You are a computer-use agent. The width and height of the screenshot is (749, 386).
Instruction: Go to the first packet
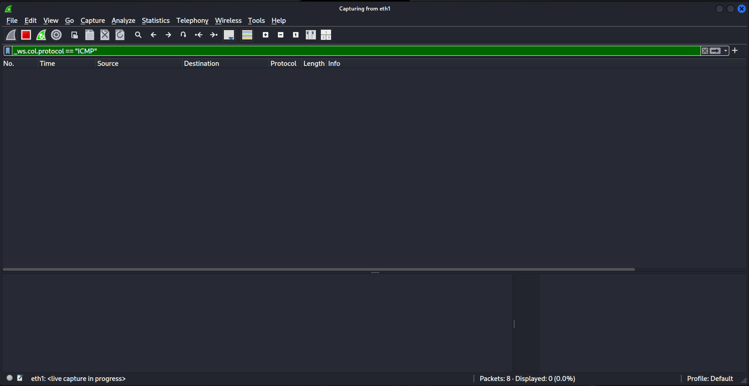pos(199,35)
